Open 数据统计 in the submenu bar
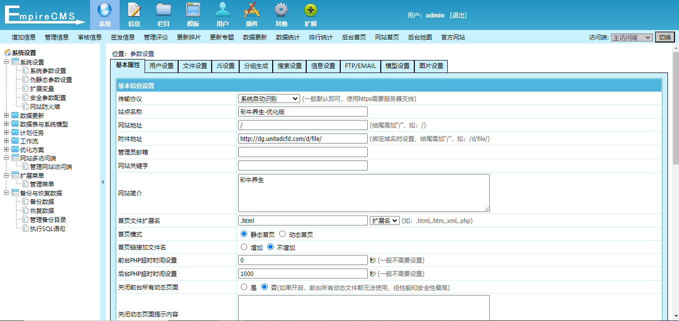The height and width of the screenshot is (321, 679). [288, 37]
